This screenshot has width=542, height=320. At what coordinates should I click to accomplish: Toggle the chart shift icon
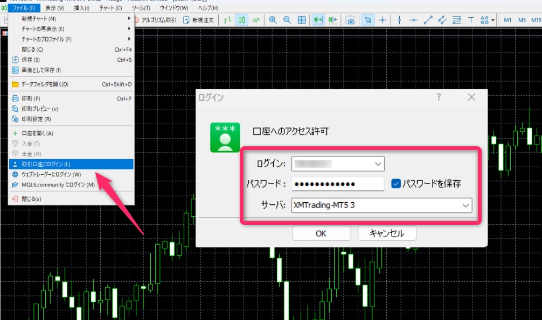click(x=332, y=19)
